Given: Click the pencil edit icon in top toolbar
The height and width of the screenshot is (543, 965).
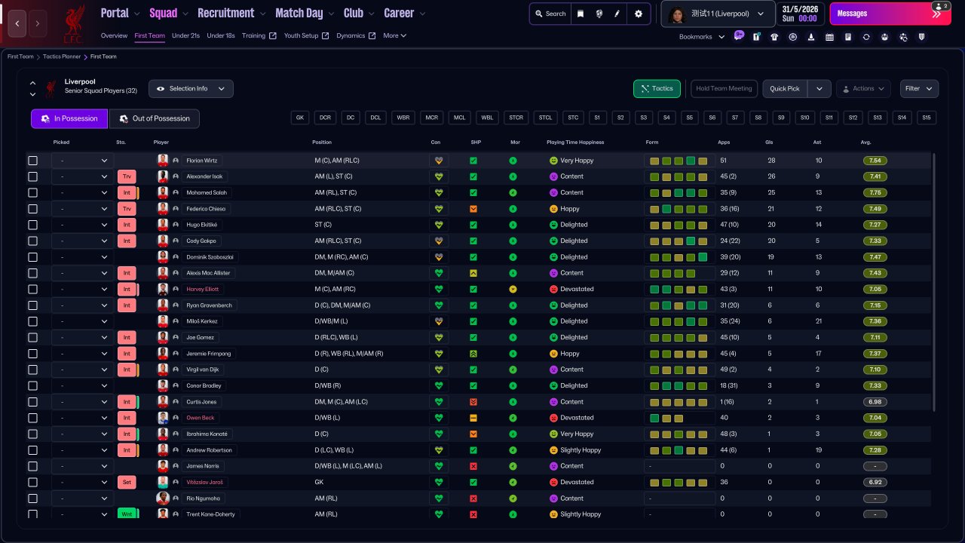Looking at the screenshot, I should coord(617,14).
